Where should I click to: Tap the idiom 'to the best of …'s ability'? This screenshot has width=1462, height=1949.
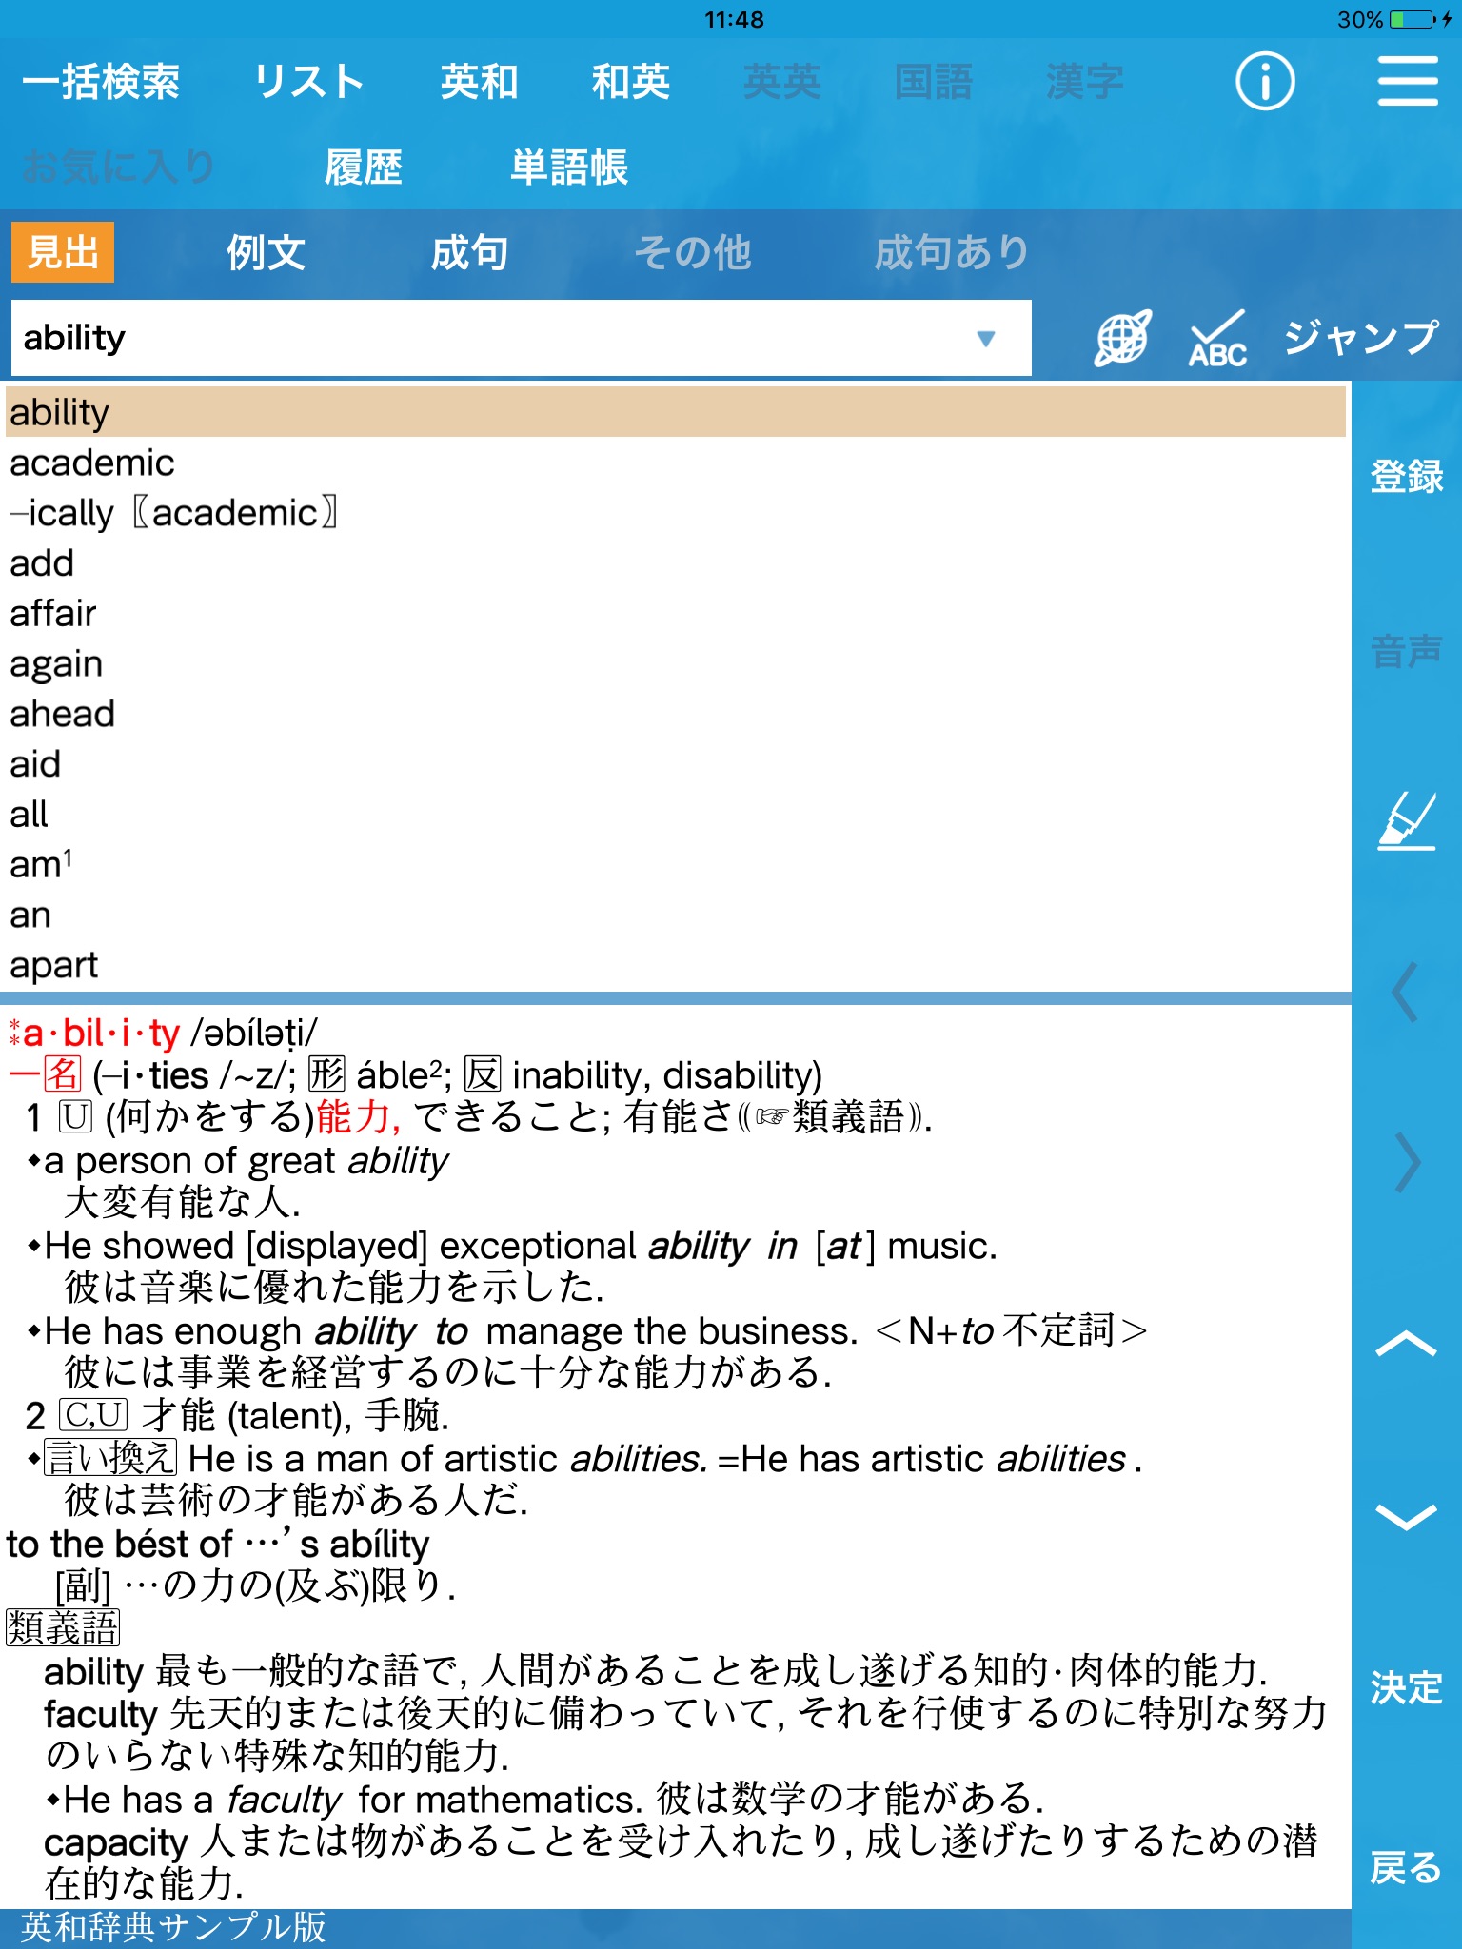coord(218,1543)
